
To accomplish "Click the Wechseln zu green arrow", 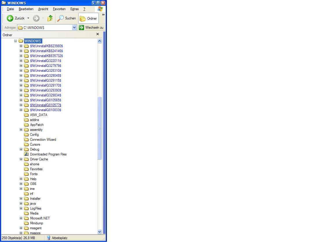I will pyautogui.click(x=81, y=27).
